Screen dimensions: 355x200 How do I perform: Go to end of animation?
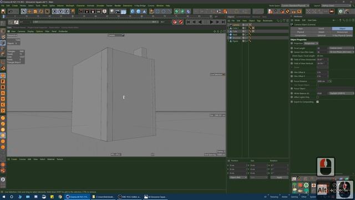[223, 22]
